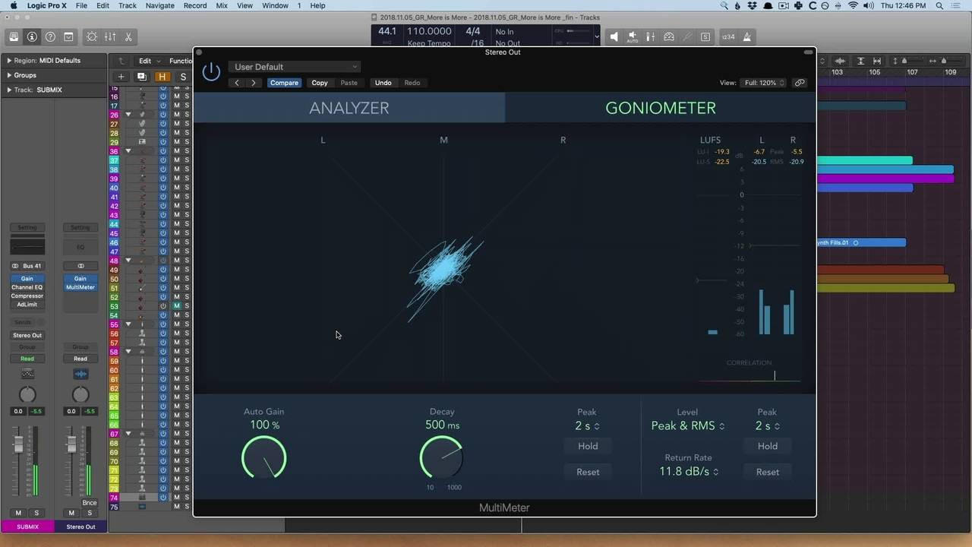Screen dimensions: 972x547
Task: Click the Undo button in plug-in header
Action: point(383,83)
